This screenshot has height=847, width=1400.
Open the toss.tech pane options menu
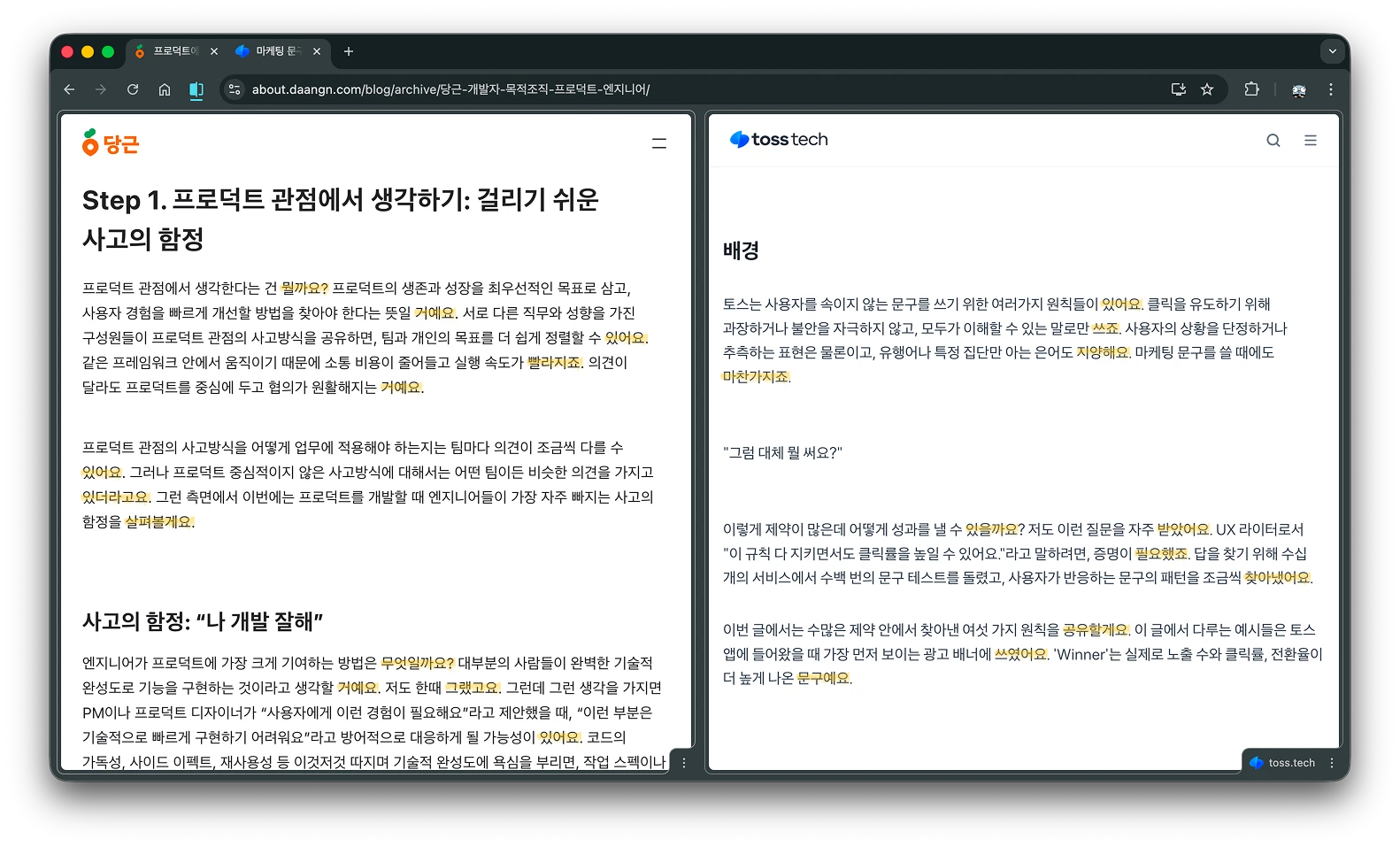[1332, 763]
